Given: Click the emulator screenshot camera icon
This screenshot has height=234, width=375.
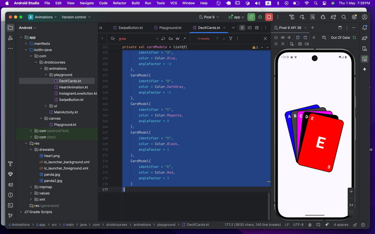Looking at the screenshot, I should pyautogui.click(x=300, y=44).
